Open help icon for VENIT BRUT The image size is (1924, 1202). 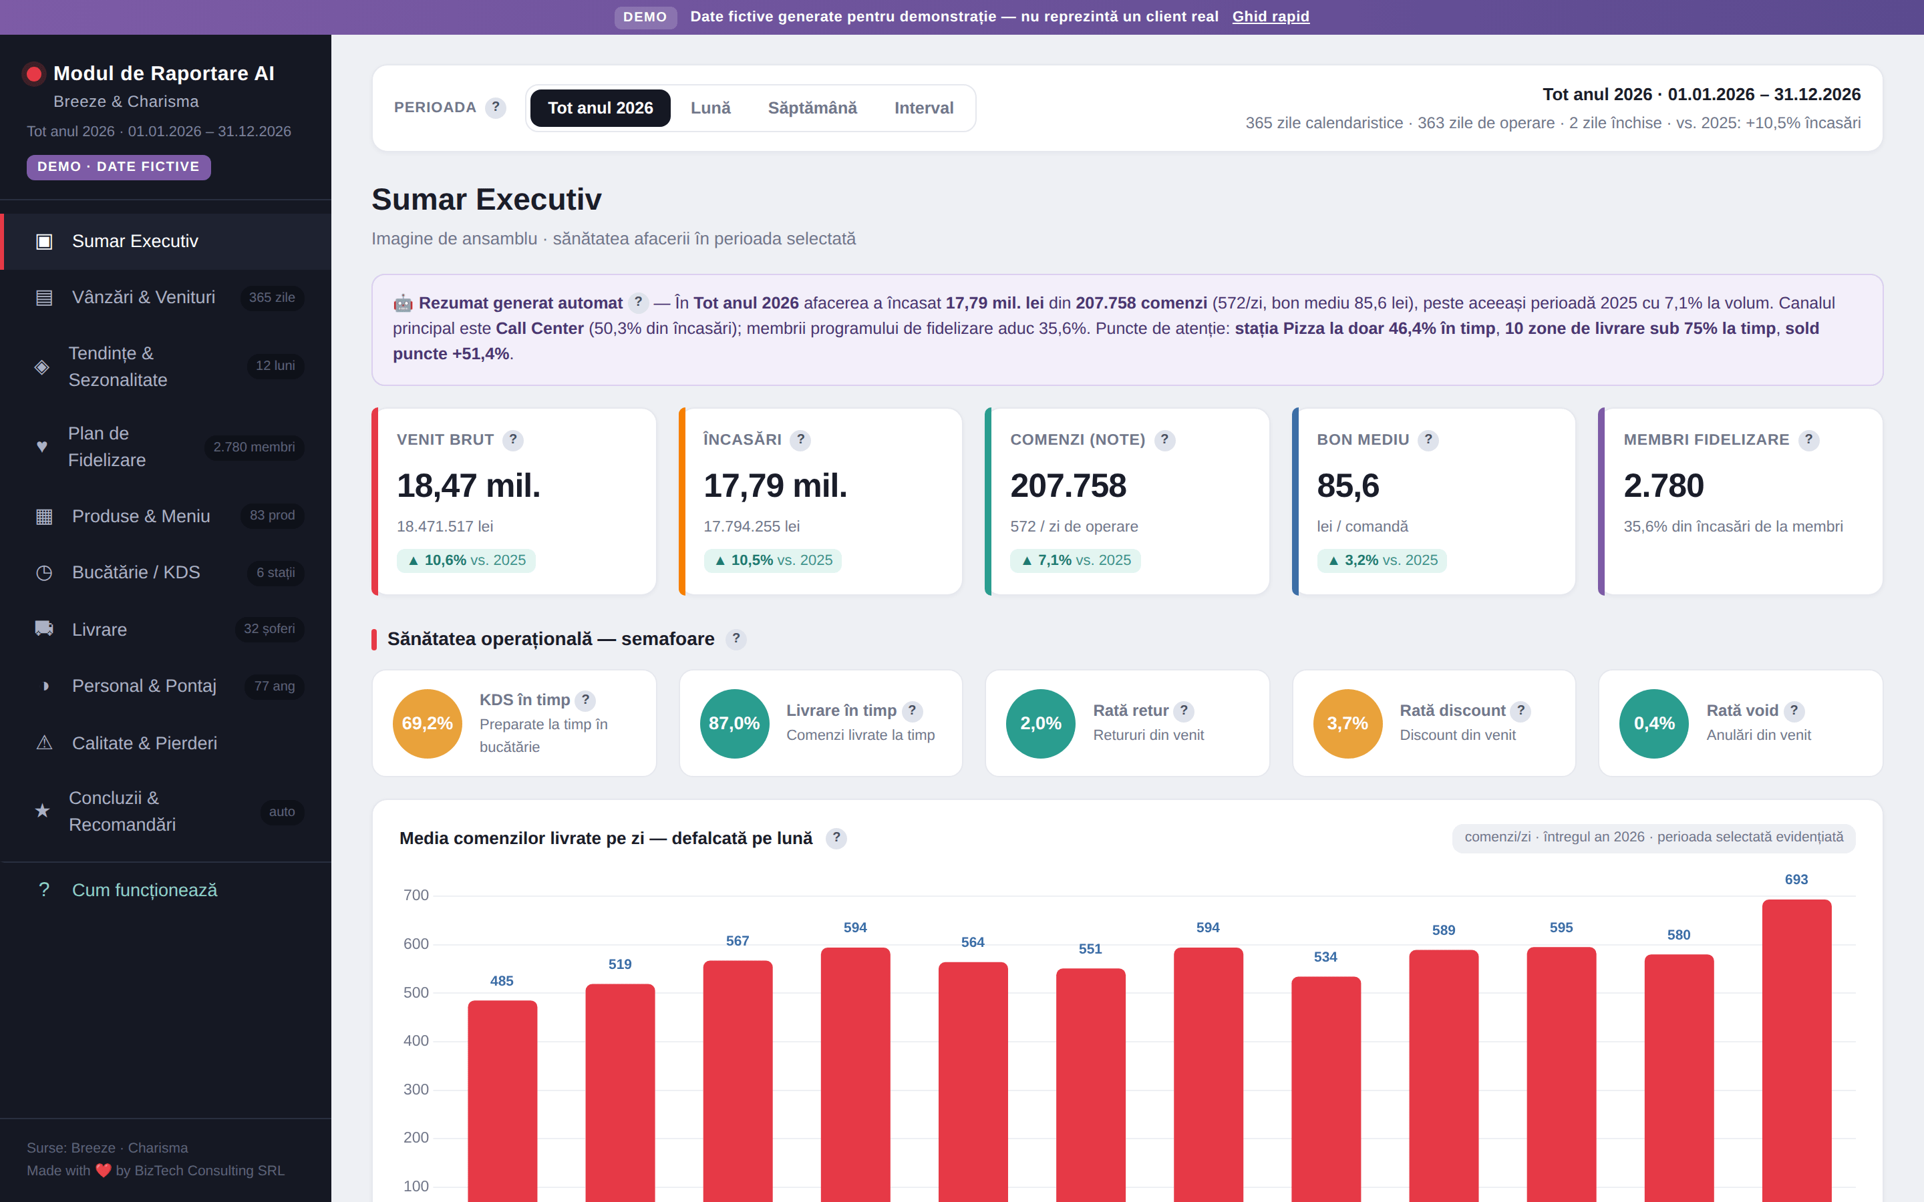pyautogui.click(x=513, y=439)
